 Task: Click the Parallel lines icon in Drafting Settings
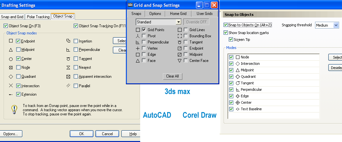coord(68,86)
